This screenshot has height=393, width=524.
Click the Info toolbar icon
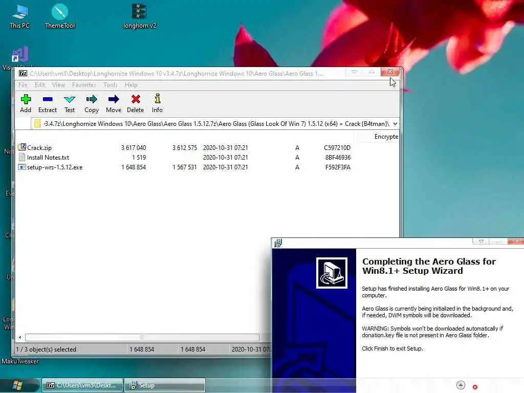coord(157,99)
